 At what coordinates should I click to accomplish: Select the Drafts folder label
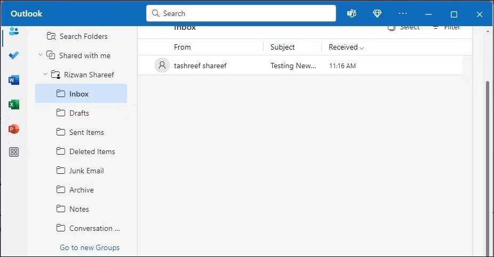(79, 113)
